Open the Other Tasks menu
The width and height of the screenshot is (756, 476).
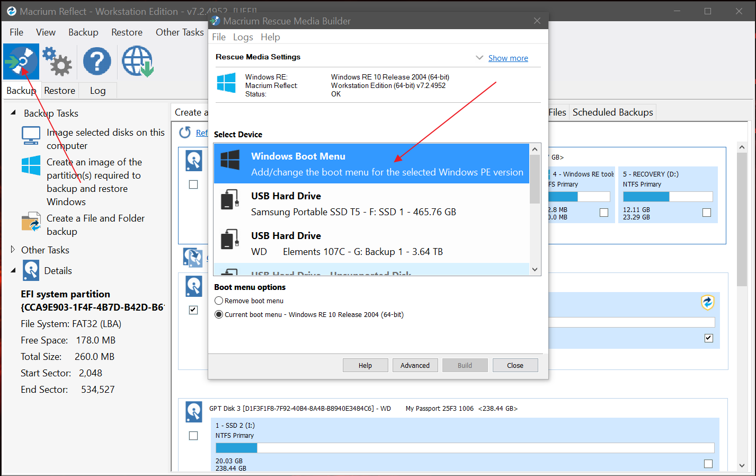tap(179, 32)
